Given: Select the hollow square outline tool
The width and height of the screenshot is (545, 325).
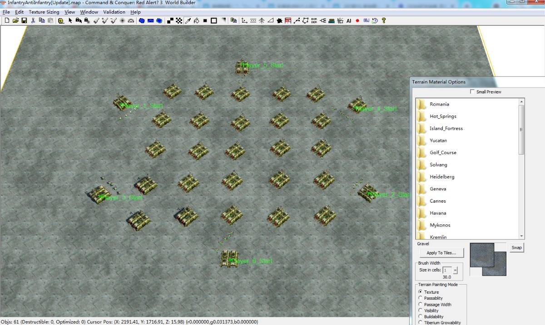Looking at the screenshot, I should point(213,20).
